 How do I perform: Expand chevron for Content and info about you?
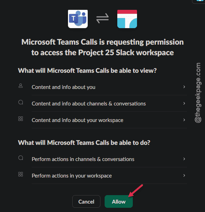point(184,87)
